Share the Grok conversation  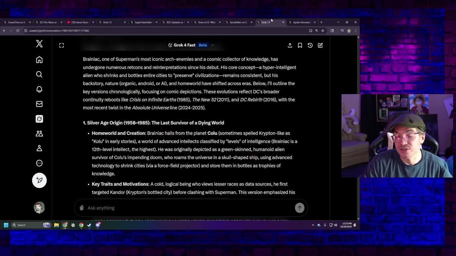tap(290, 45)
